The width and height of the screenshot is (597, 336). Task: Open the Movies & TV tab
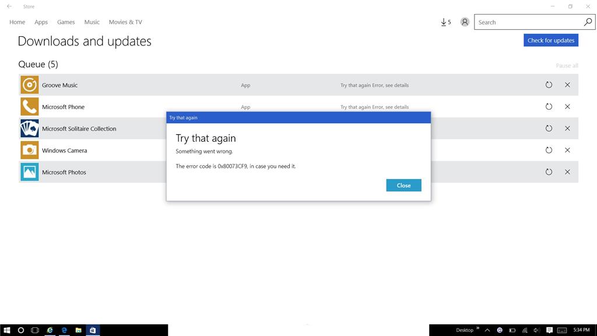coord(125,22)
